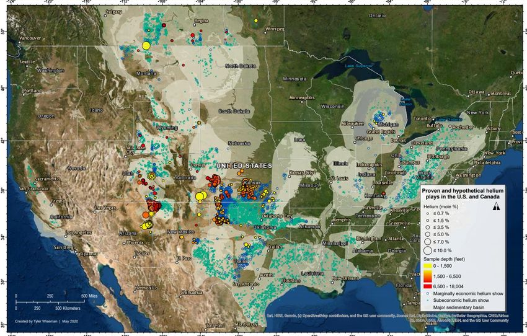The height and width of the screenshot is (336, 527).
Task: Click the Phoenix city label
Action: click(x=135, y=242)
